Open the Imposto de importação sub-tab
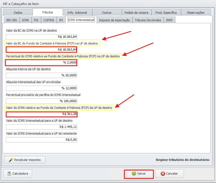Image resolution: width=216 pixels, height=183 pixels. [x=114, y=20]
